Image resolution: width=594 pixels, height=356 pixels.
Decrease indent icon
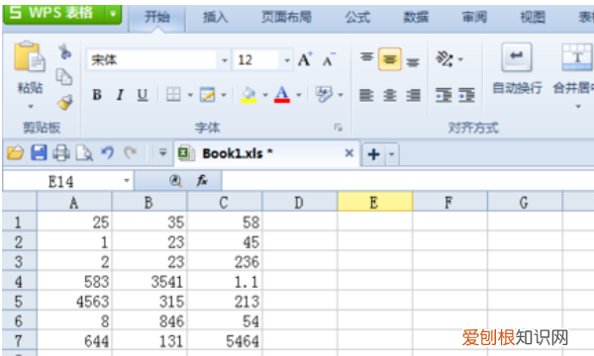(444, 95)
